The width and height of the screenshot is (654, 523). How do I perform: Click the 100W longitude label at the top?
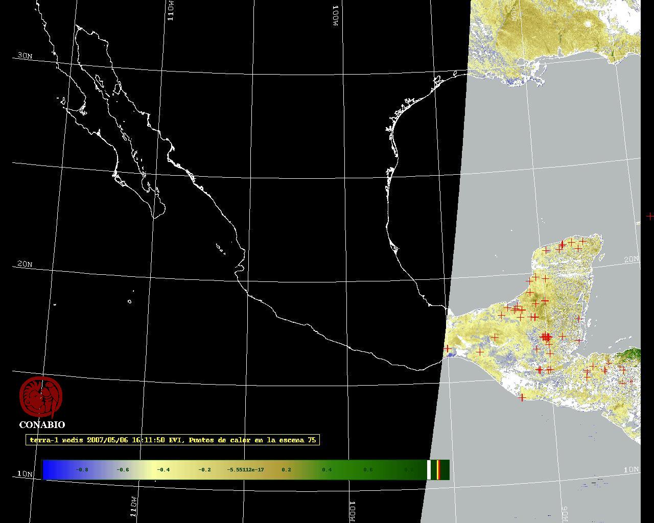(x=336, y=16)
